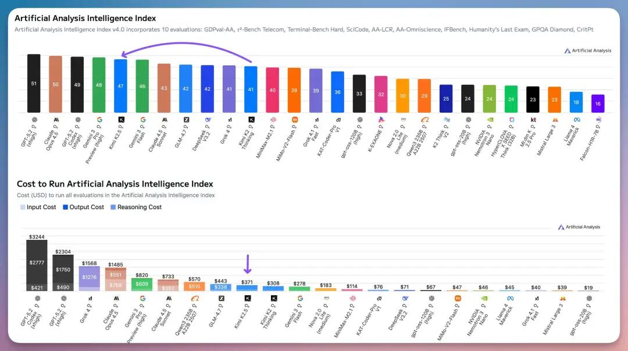Click the purple Falcon bar showing 16

598,103
